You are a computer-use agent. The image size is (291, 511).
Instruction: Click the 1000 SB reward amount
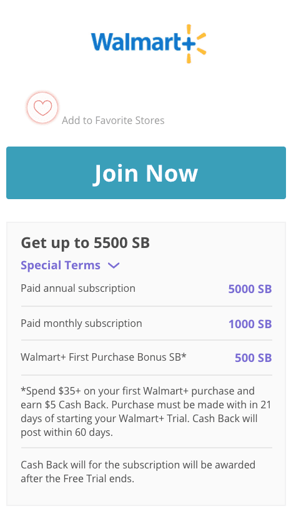(250, 324)
